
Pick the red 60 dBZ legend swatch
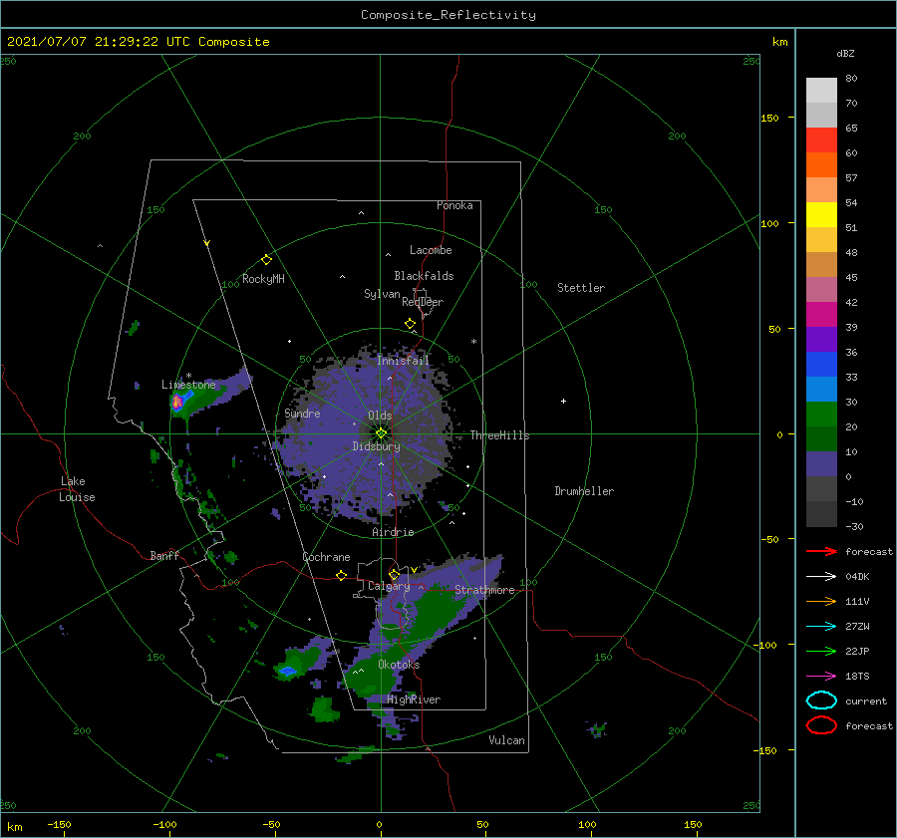[821, 140]
